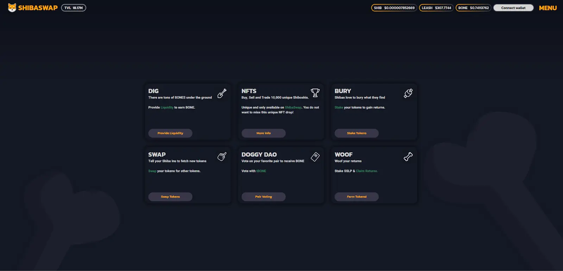Click the shovel icon on DIG card

point(222,93)
